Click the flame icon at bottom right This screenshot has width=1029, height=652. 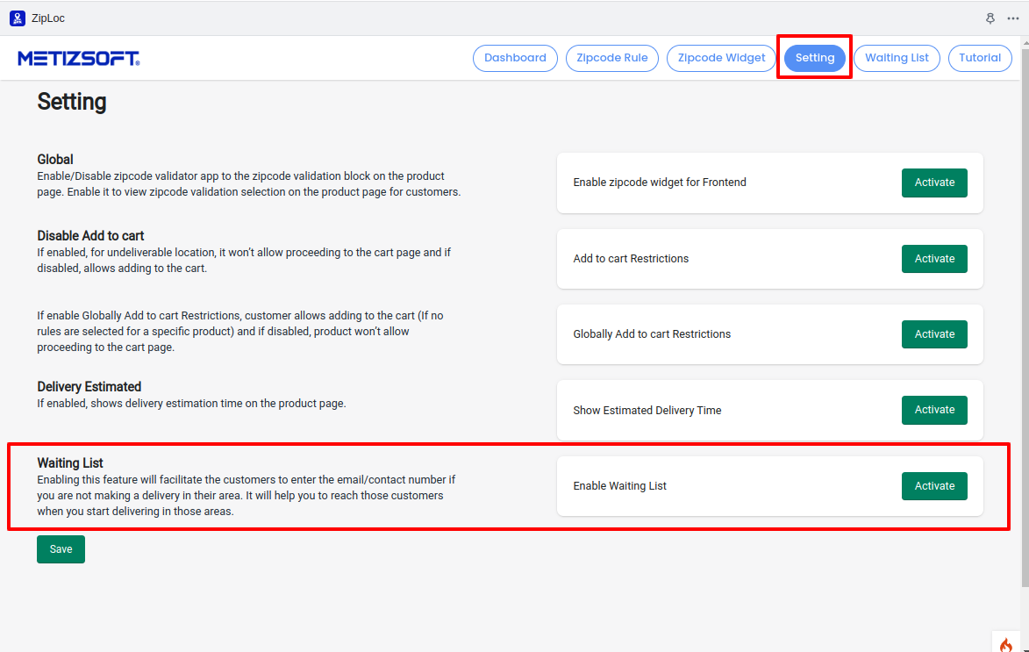(x=1005, y=644)
